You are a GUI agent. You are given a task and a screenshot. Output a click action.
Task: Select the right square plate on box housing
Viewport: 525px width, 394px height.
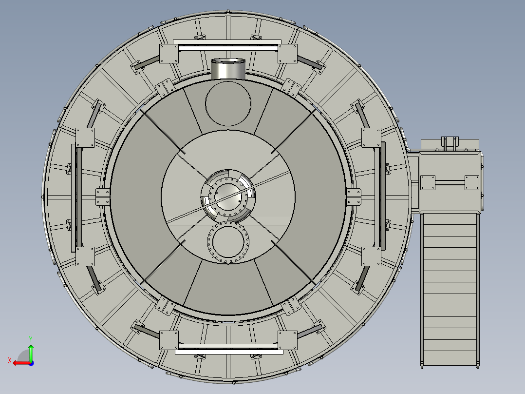point(472,183)
